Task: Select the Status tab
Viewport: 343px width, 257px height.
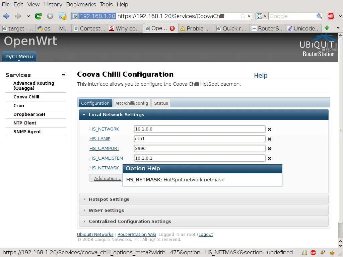Action: (x=161, y=103)
